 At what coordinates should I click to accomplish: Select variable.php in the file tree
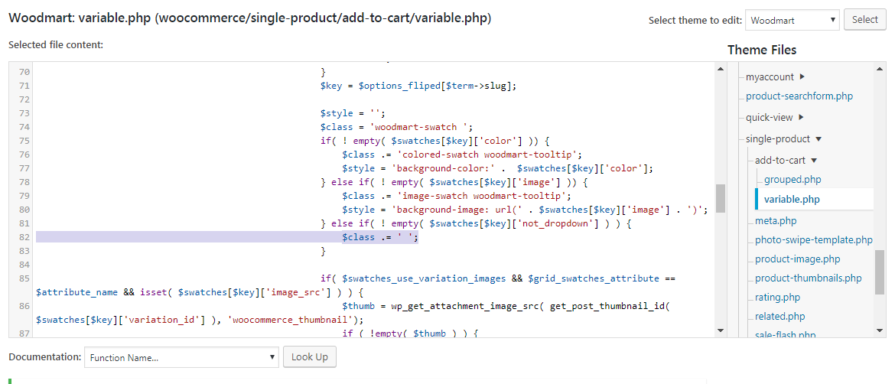(x=792, y=200)
